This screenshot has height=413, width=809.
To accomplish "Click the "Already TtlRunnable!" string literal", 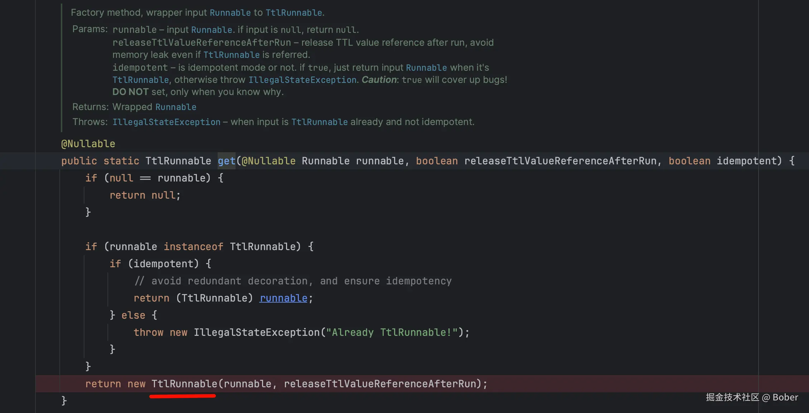I will click(392, 333).
